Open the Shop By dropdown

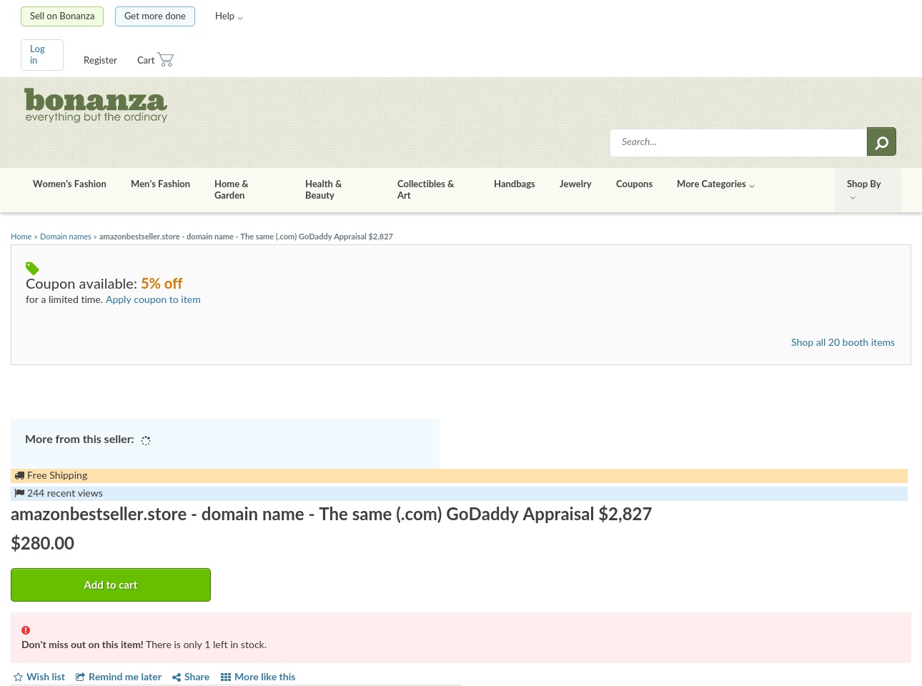tap(868, 189)
